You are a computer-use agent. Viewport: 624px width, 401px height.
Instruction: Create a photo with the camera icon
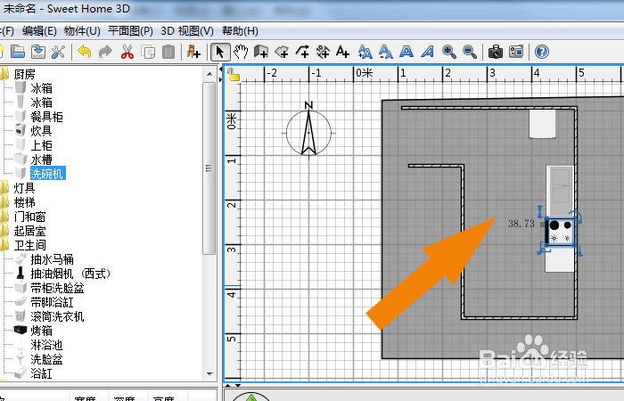pyautogui.click(x=496, y=52)
